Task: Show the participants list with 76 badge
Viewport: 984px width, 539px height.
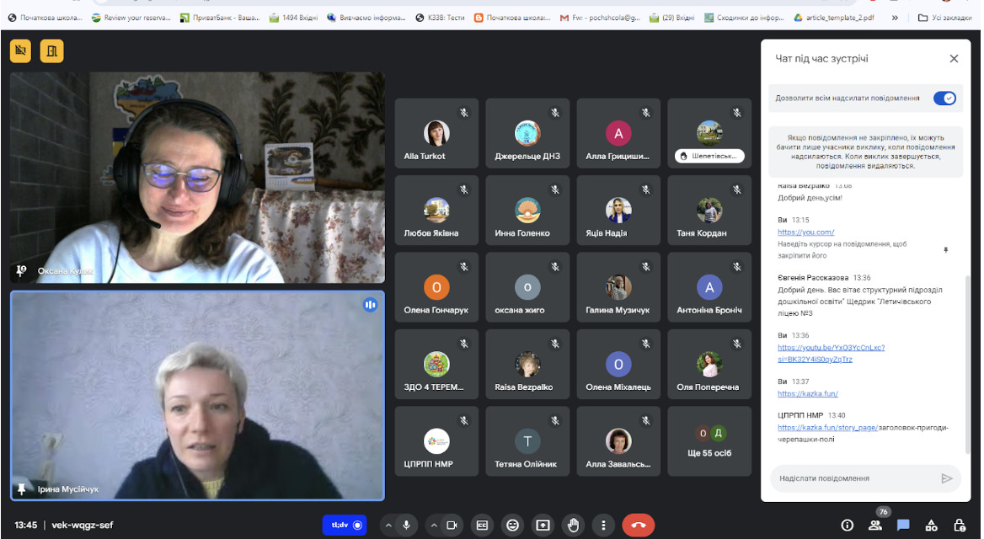Action: pos(875,526)
